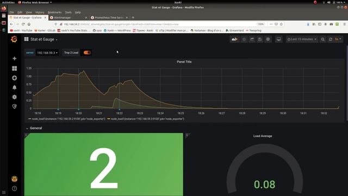
Task: Zoom out time range magnifier icon
Action: [x=322, y=39]
